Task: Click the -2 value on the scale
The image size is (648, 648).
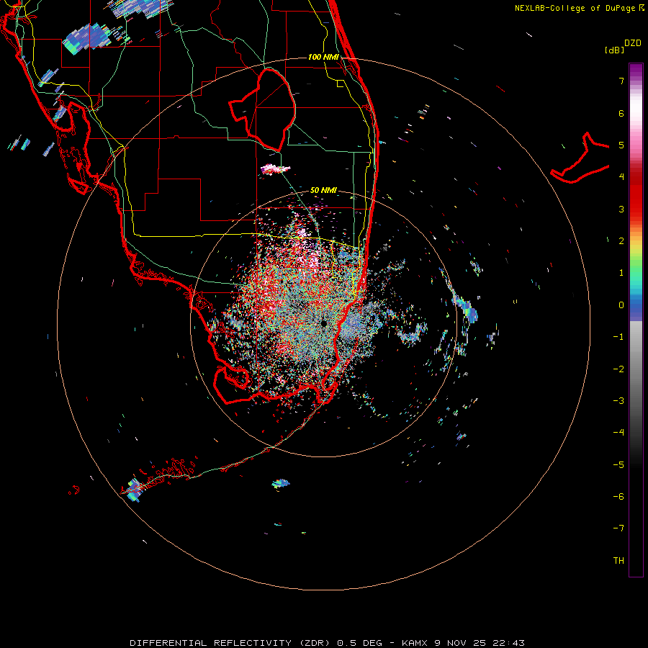Action: (x=618, y=369)
